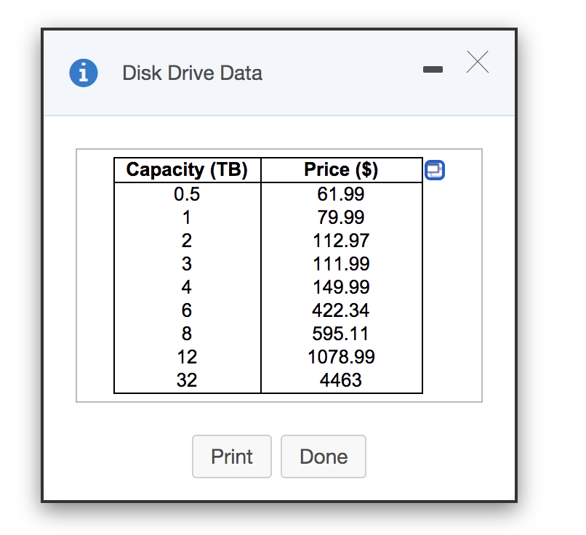Screen dimensions: 586x535
Task: Click capacity value 1 in table
Action: point(187,217)
